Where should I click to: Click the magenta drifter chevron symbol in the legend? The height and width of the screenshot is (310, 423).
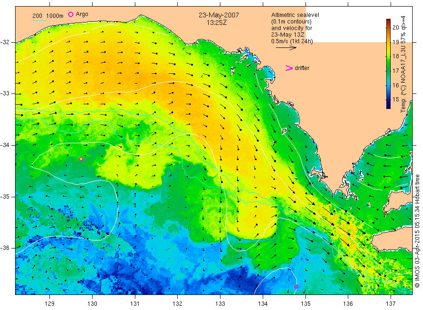pos(289,68)
